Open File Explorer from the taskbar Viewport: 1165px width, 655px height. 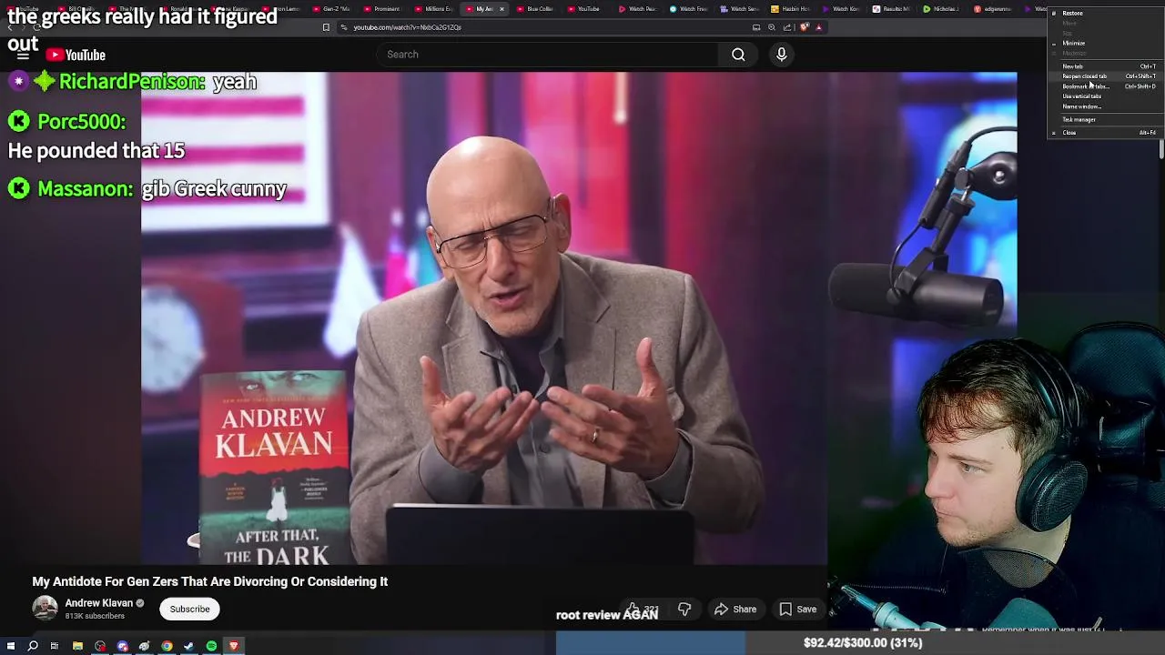click(x=77, y=646)
